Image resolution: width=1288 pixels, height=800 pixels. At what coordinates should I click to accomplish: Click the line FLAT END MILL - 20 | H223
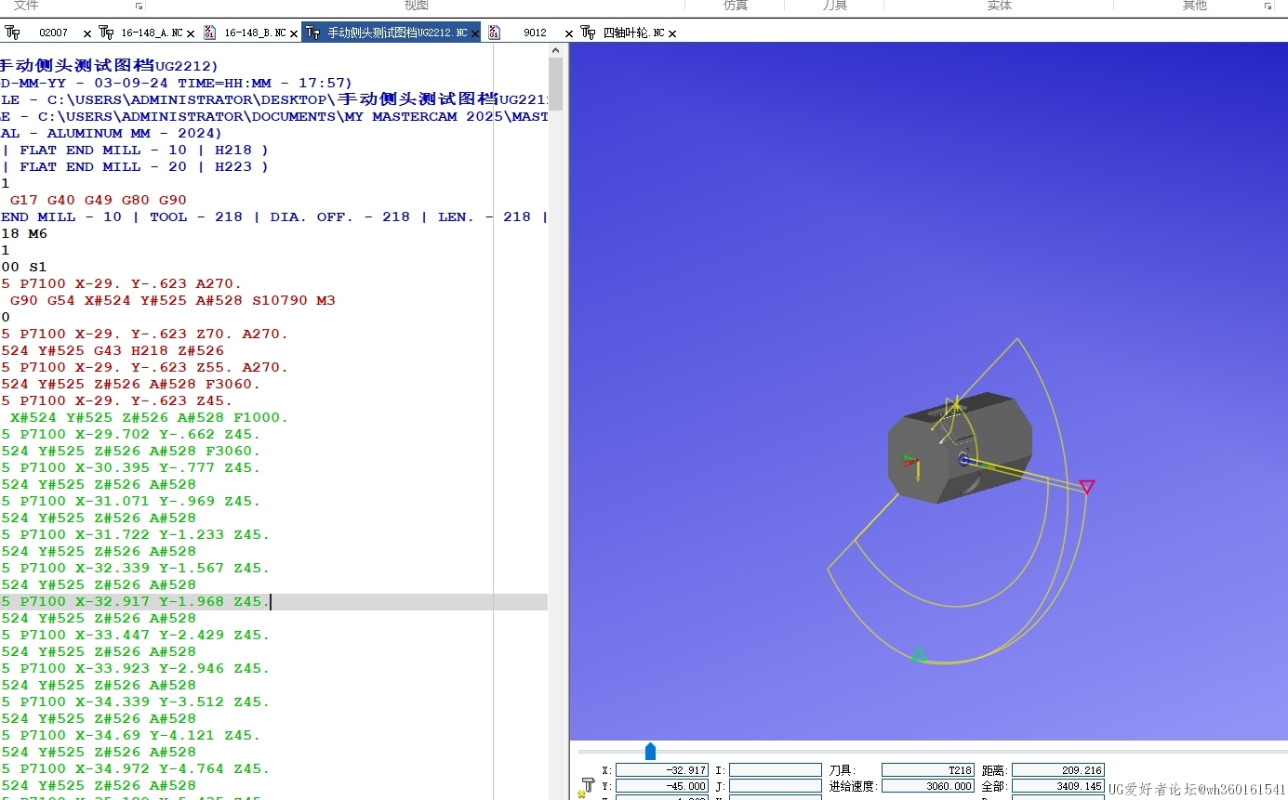(135, 167)
